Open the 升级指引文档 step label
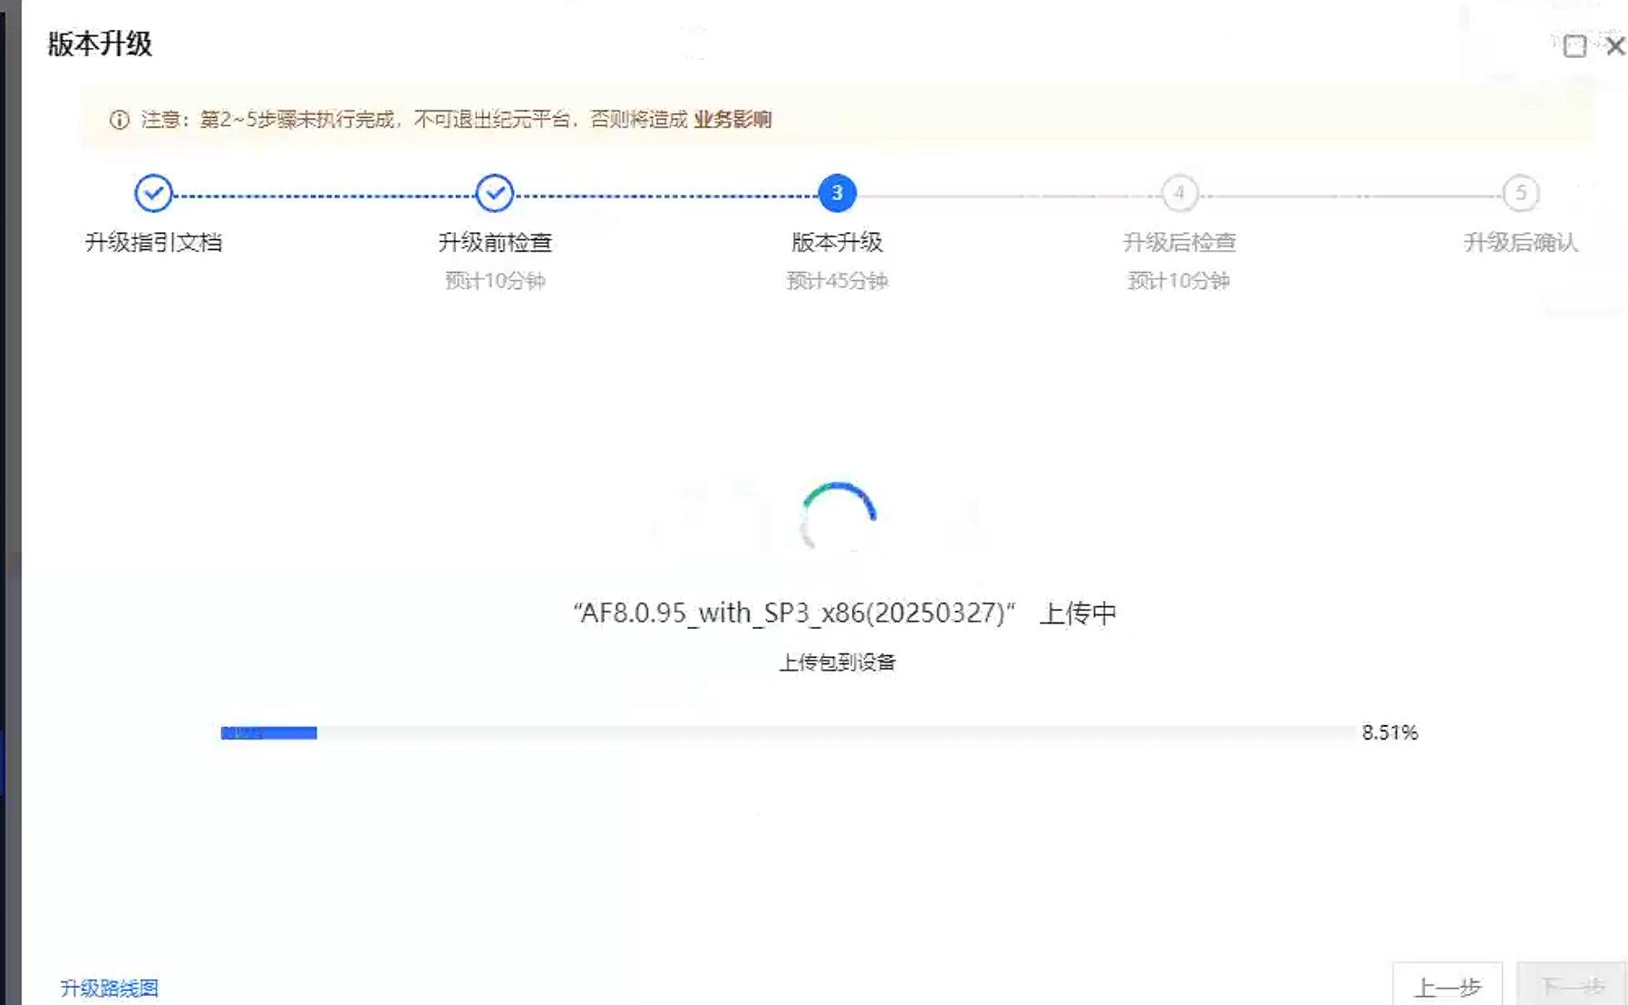 click(153, 243)
